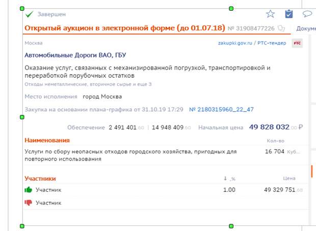Open plan-schedule № 2180315960_22_47 link
This screenshot has width=316, height=231.
221,109
